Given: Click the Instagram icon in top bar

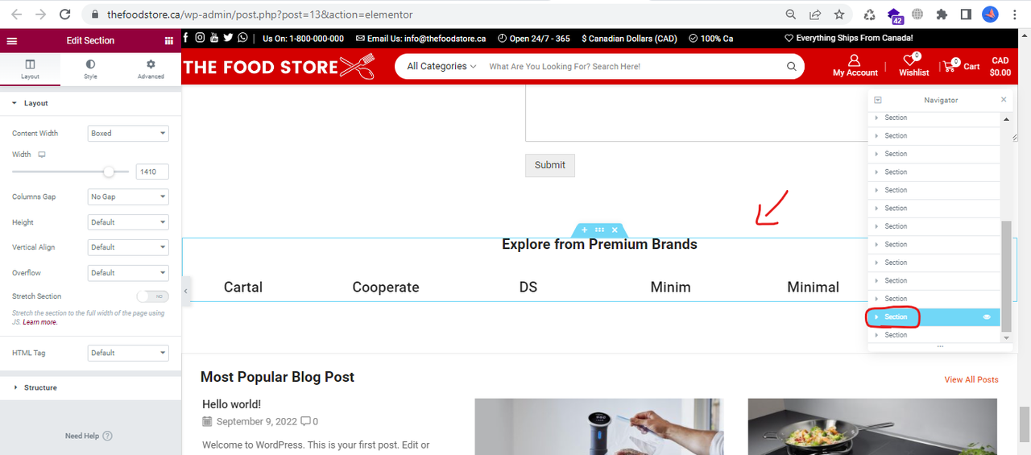Looking at the screenshot, I should pos(200,38).
